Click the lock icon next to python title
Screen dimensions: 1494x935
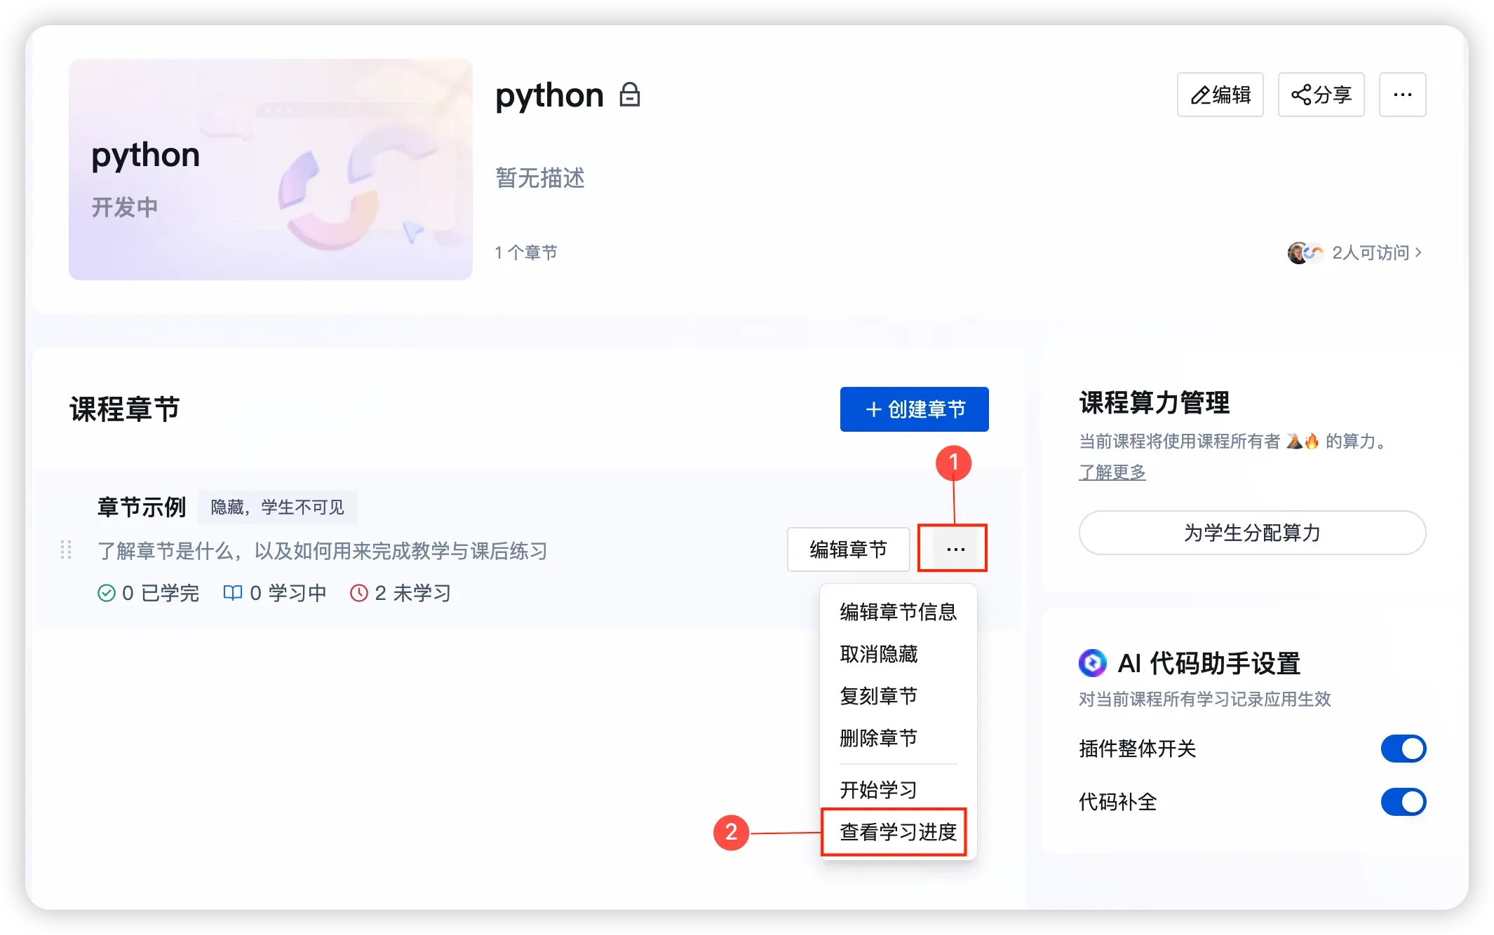click(630, 95)
